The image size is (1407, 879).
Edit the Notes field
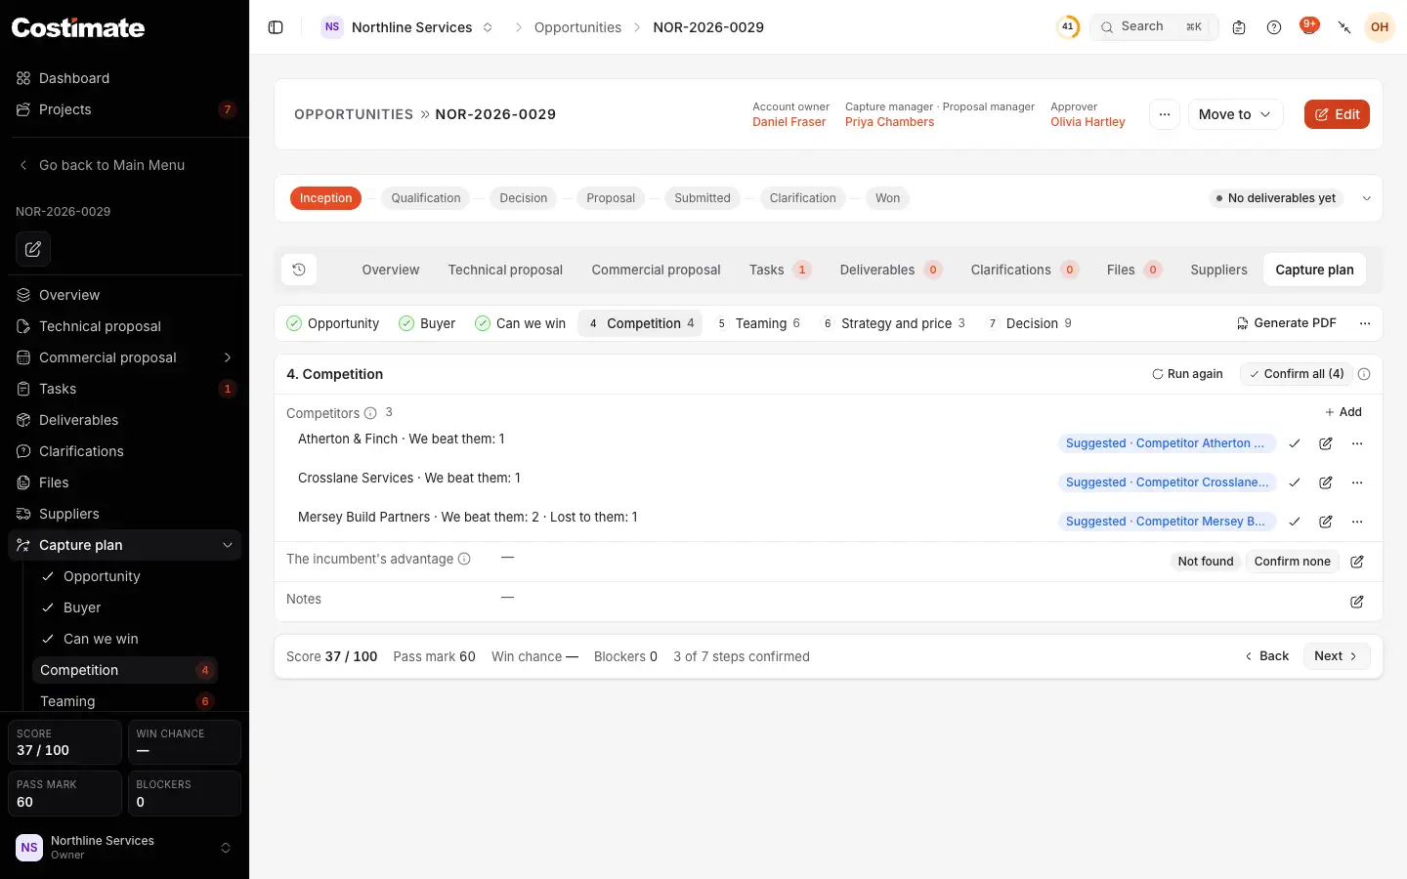click(1357, 602)
